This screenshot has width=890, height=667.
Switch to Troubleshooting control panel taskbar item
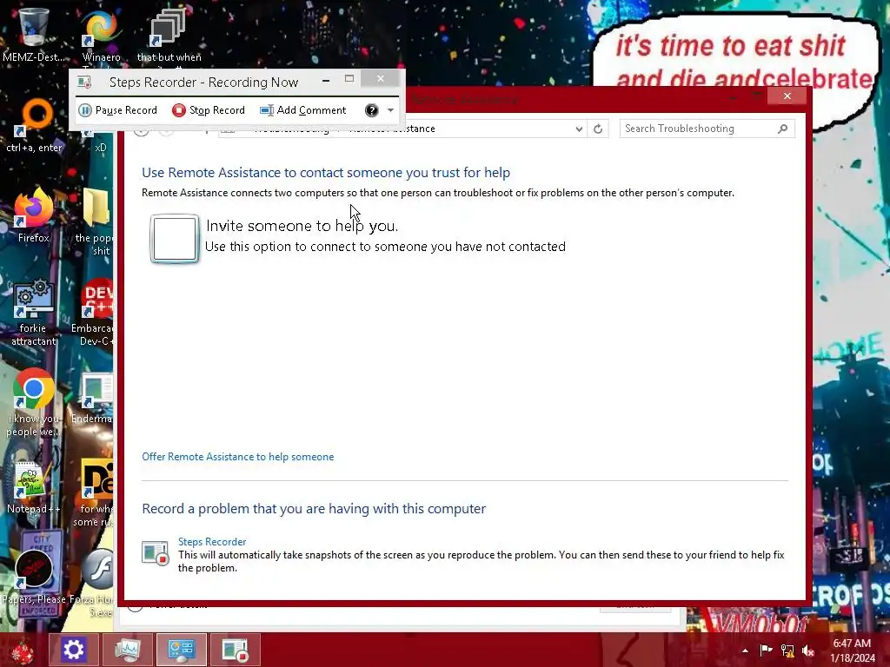[182, 650]
